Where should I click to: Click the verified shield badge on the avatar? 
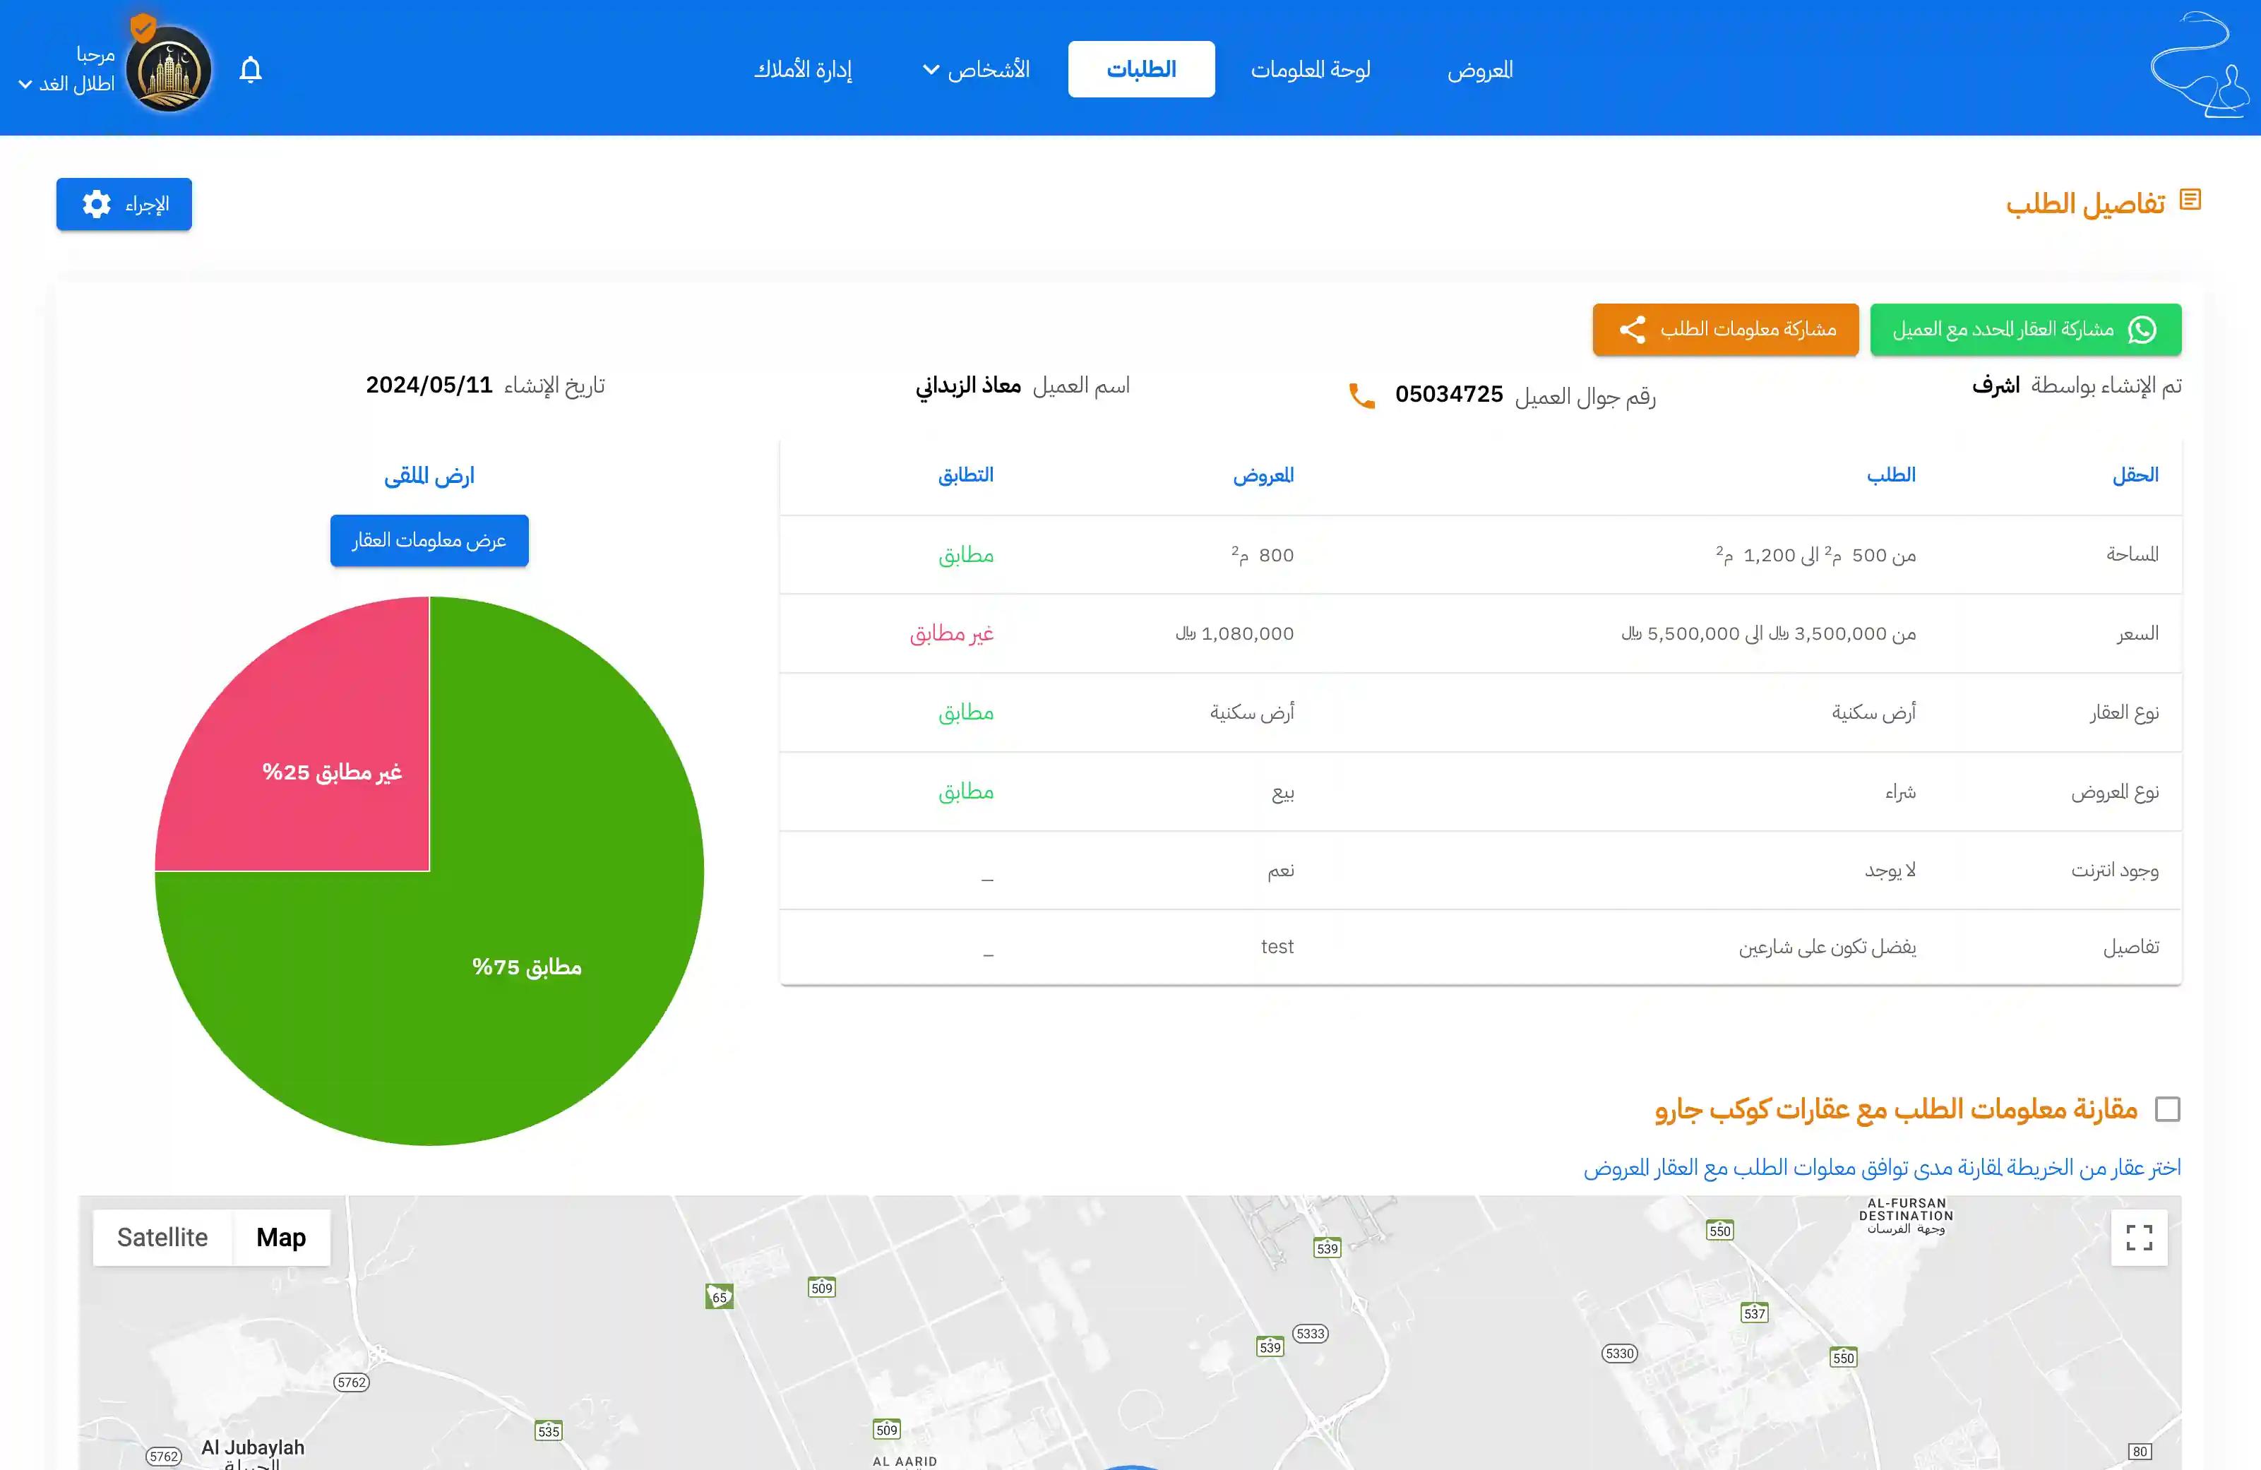click(143, 27)
